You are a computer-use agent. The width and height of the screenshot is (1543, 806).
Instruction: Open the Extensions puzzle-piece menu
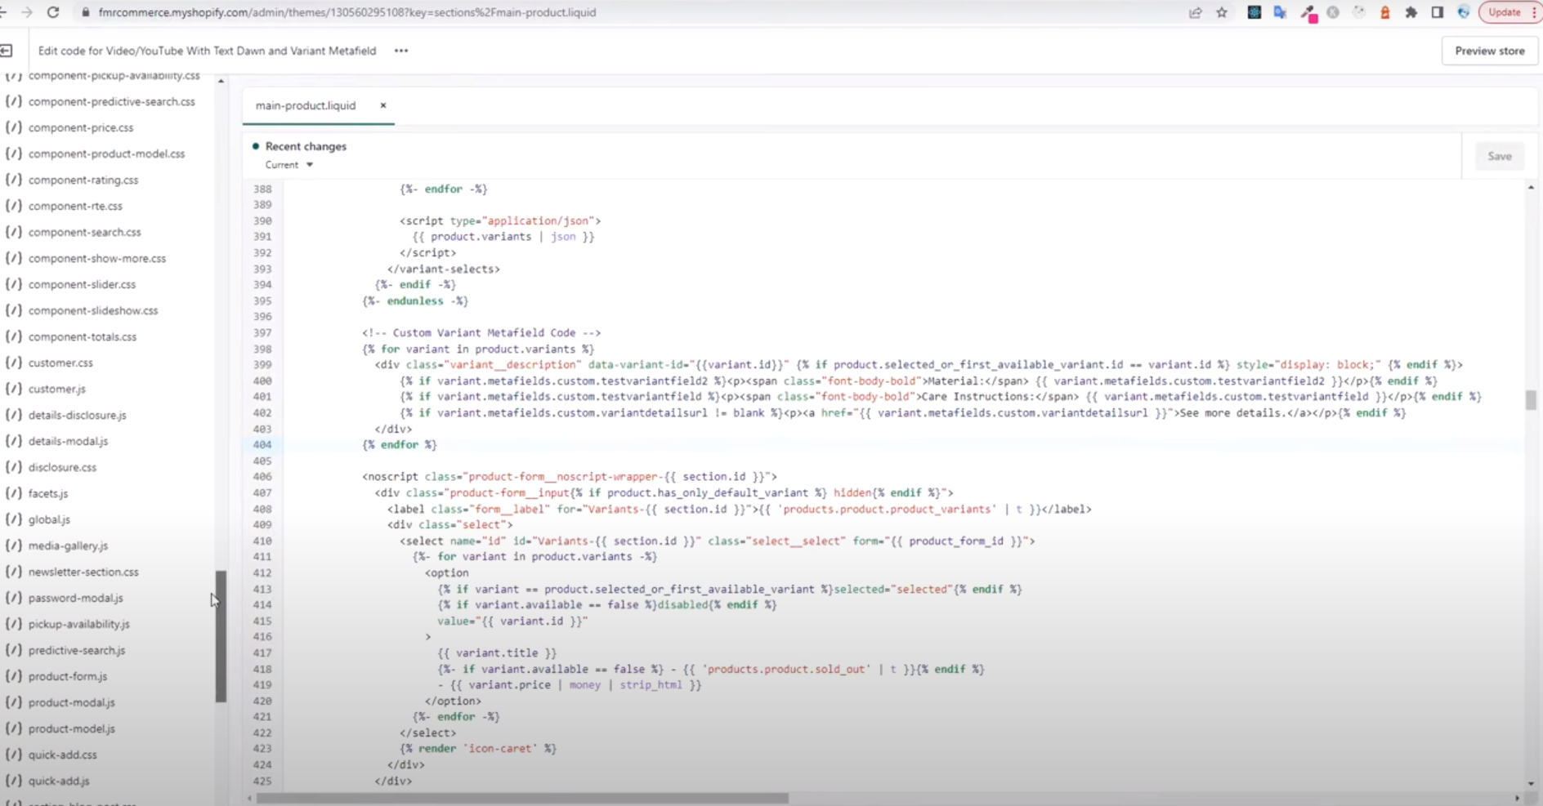[x=1411, y=12]
